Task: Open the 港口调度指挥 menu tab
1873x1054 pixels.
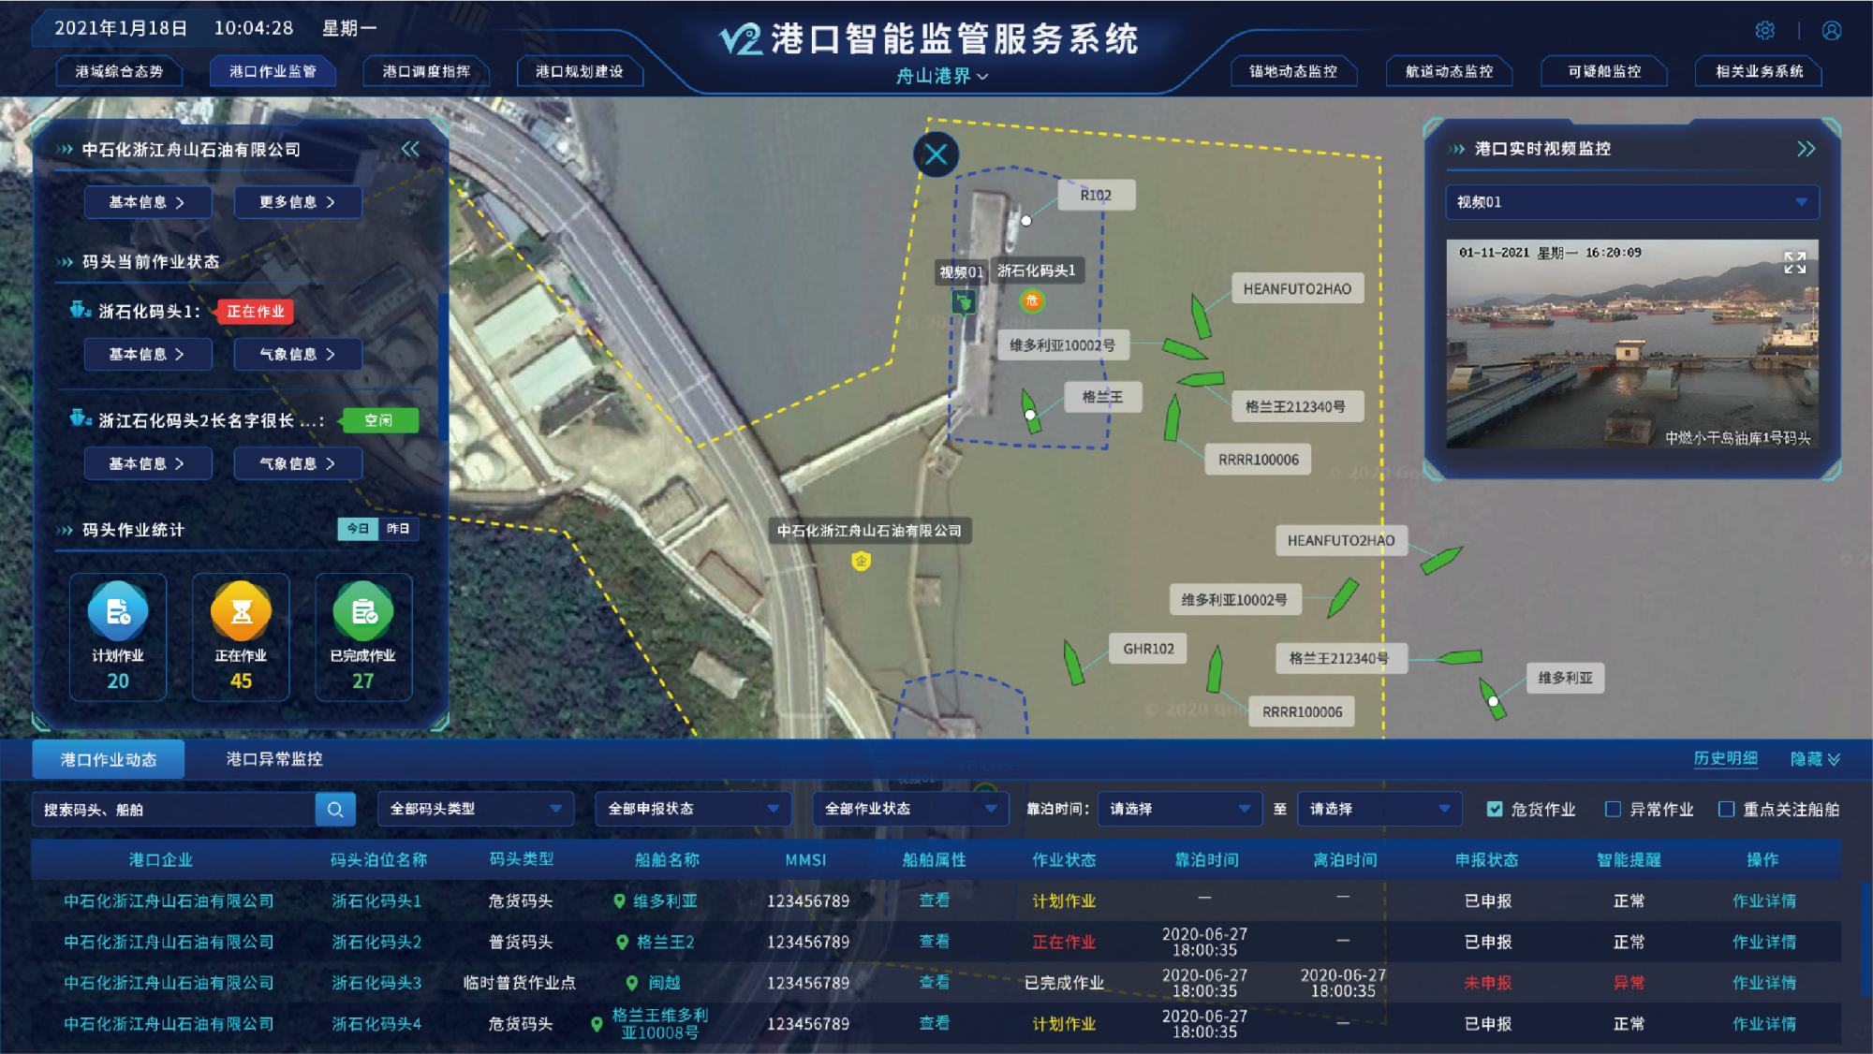Action: pyautogui.click(x=426, y=71)
